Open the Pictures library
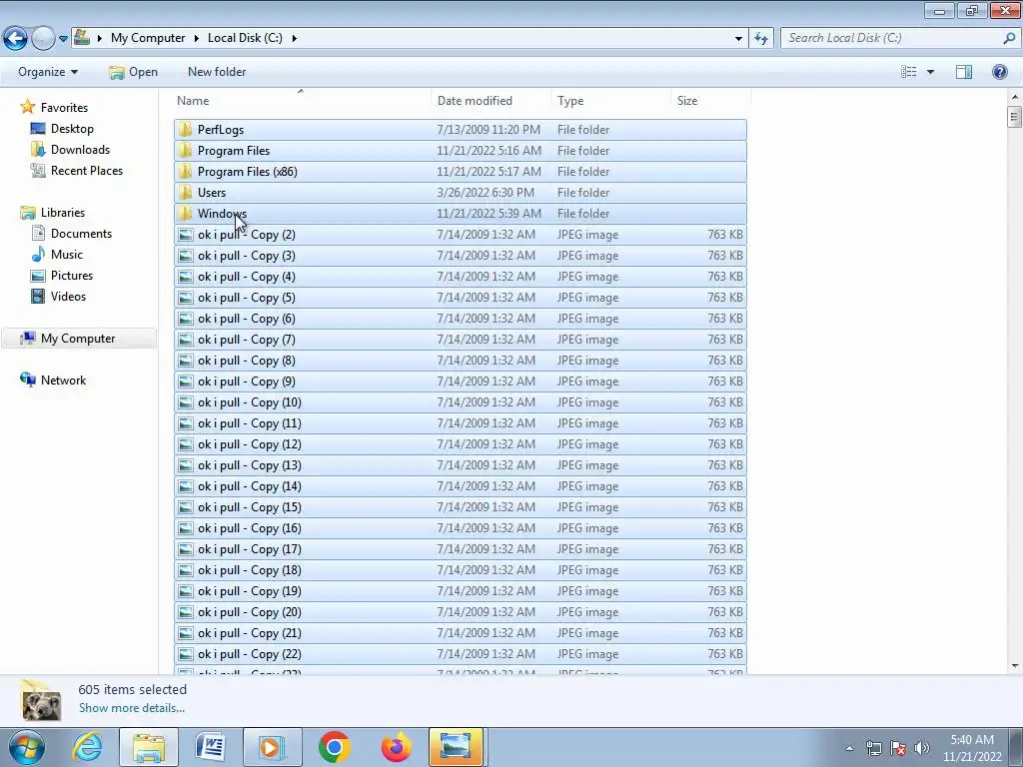Viewport: 1023px width, 767px height. tap(72, 276)
